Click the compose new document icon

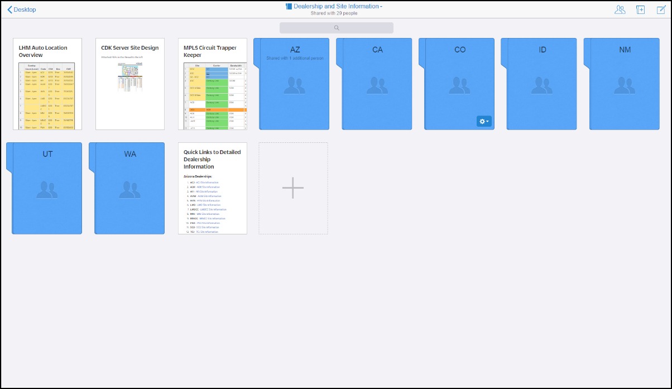tap(661, 9)
